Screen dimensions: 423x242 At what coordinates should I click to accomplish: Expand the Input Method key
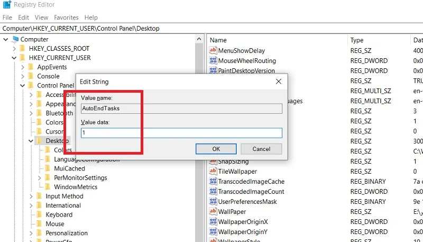[31, 196]
